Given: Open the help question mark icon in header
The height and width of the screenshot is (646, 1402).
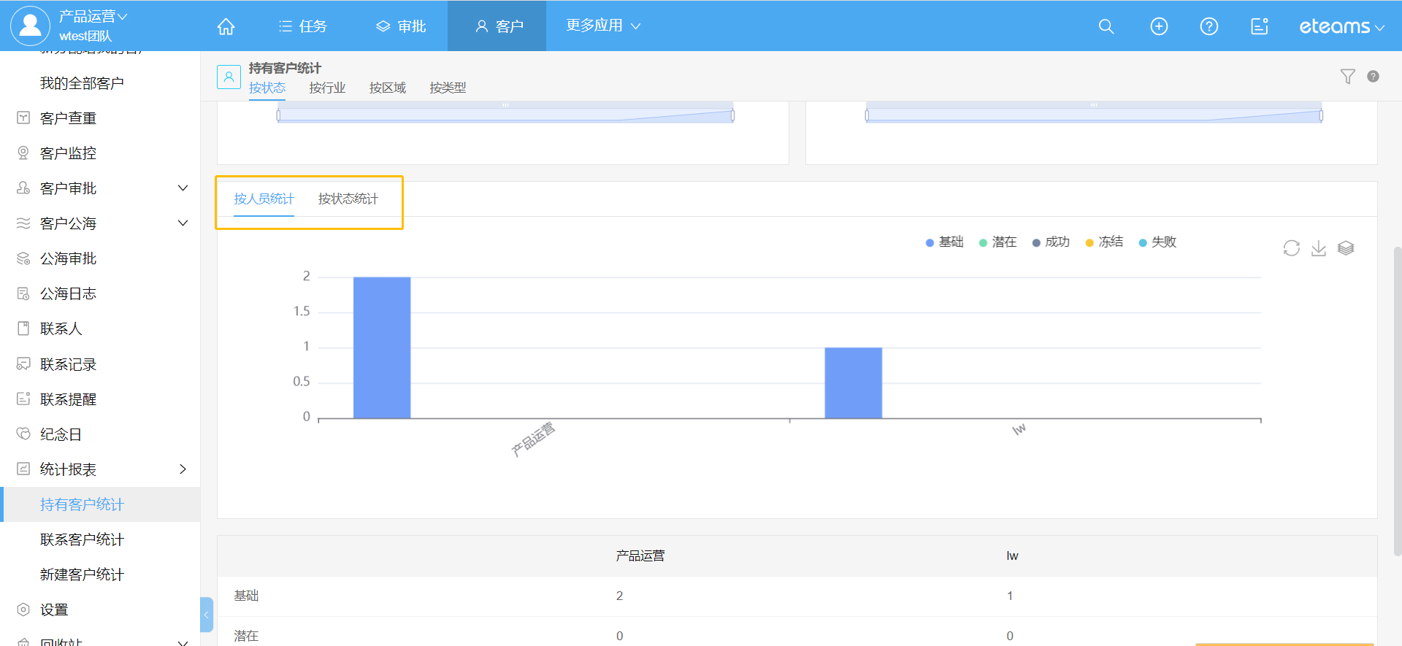Looking at the screenshot, I should click(1208, 26).
